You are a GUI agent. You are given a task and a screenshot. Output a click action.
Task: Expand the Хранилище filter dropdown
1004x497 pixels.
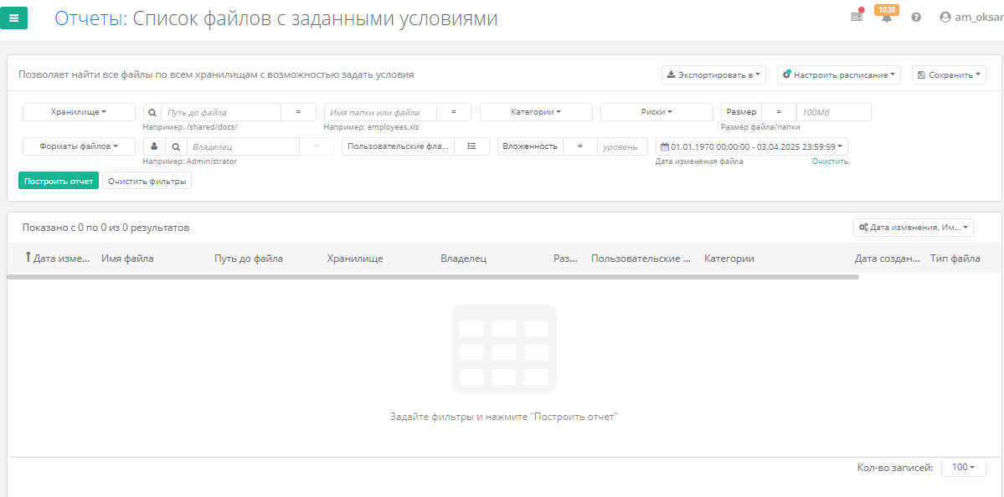79,112
